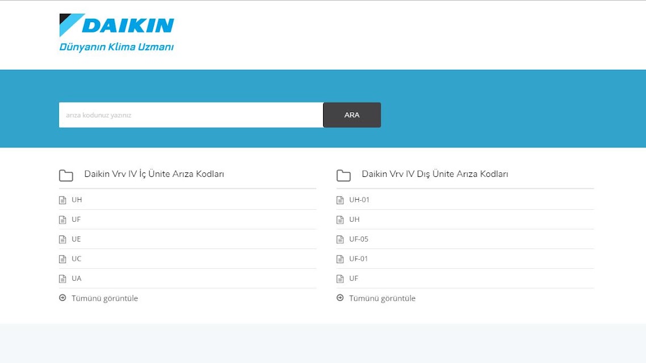Open Daikin Vrv IV İç Ünite Arıza Kodları heading
The height and width of the screenshot is (363, 646).
tap(154, 174)
